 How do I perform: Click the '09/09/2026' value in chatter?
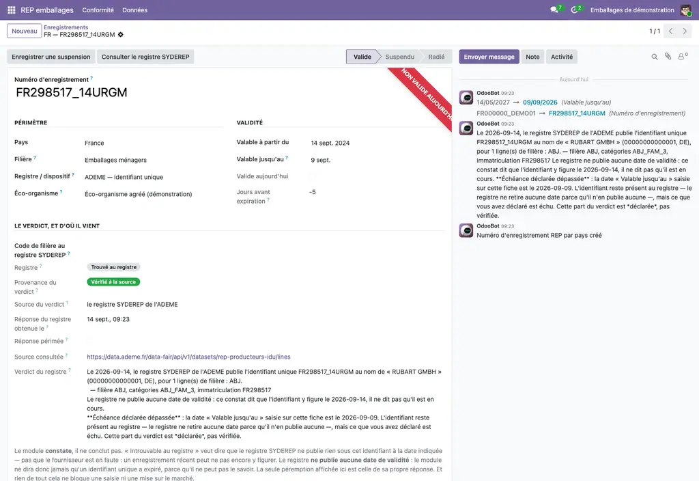tap(540, 102)
